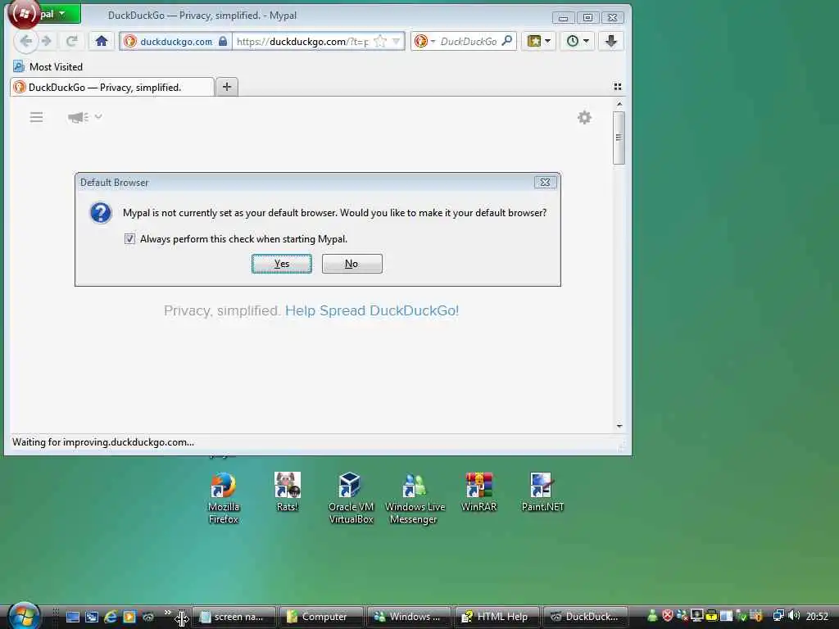Open the History clock button
839x629 pixels.
point(578,41)
